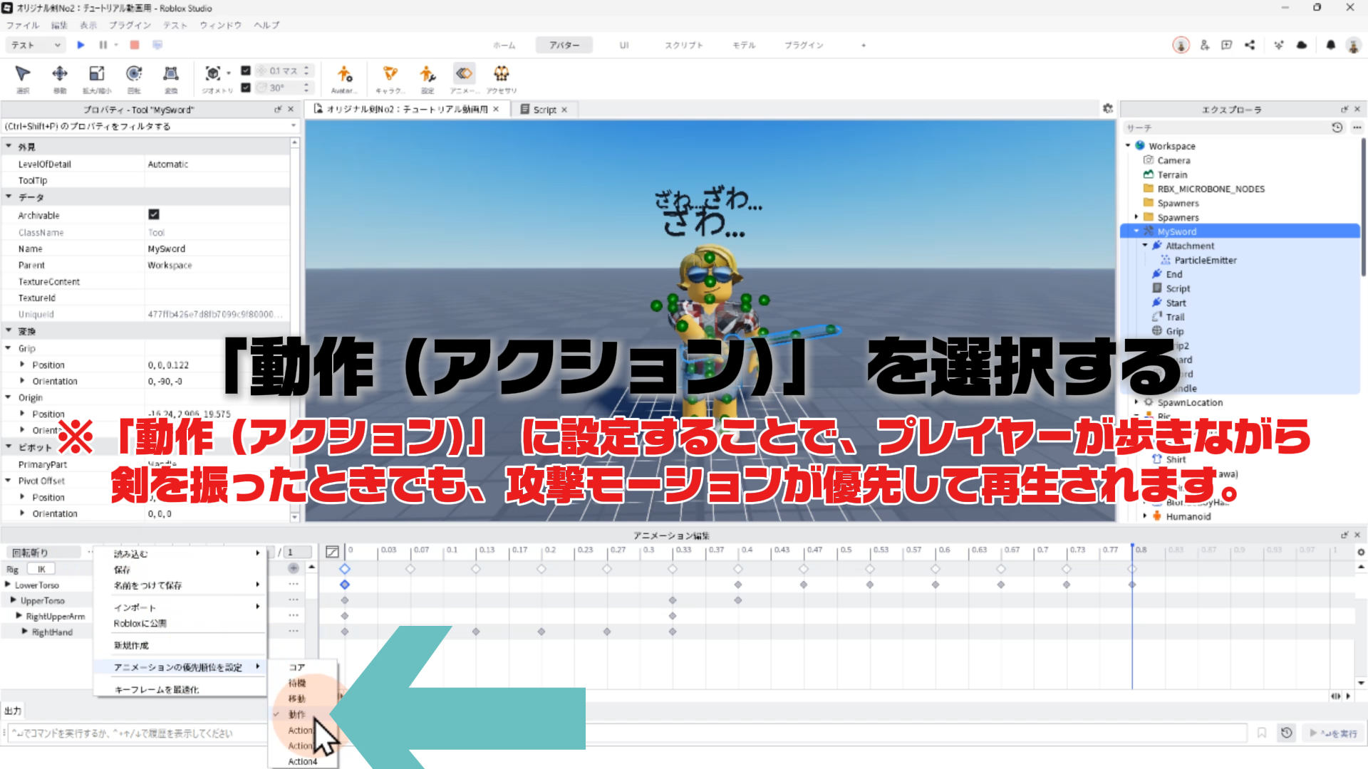Click the IK button in animation editor
This screenshot has height=769, width=1368.
[41, 570]
